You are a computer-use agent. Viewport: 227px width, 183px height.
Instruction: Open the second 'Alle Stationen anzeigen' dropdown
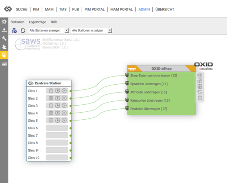(x=91, y=31)
